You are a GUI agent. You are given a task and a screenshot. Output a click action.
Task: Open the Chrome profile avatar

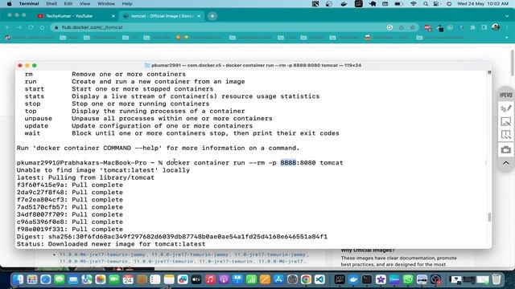496,27
